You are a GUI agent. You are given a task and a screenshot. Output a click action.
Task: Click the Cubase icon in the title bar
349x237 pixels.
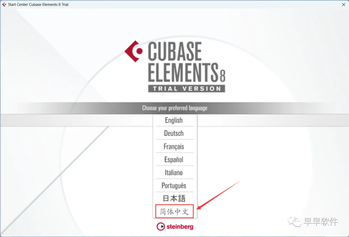pyautogui.click(x=4, y=5)
